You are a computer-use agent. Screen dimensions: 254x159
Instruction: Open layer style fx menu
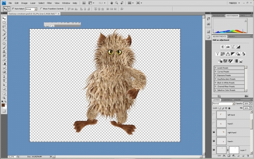click(x=224, y=156)
